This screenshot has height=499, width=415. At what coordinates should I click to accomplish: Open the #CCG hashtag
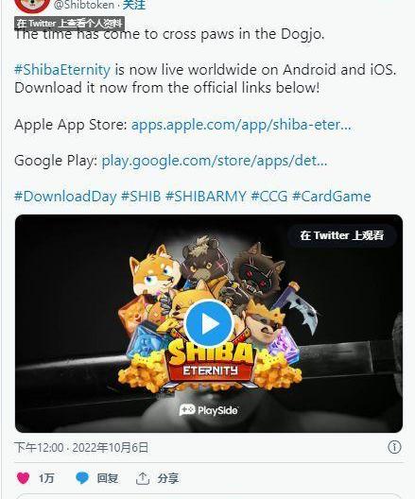pyautogui.click(x=269, y=196)
